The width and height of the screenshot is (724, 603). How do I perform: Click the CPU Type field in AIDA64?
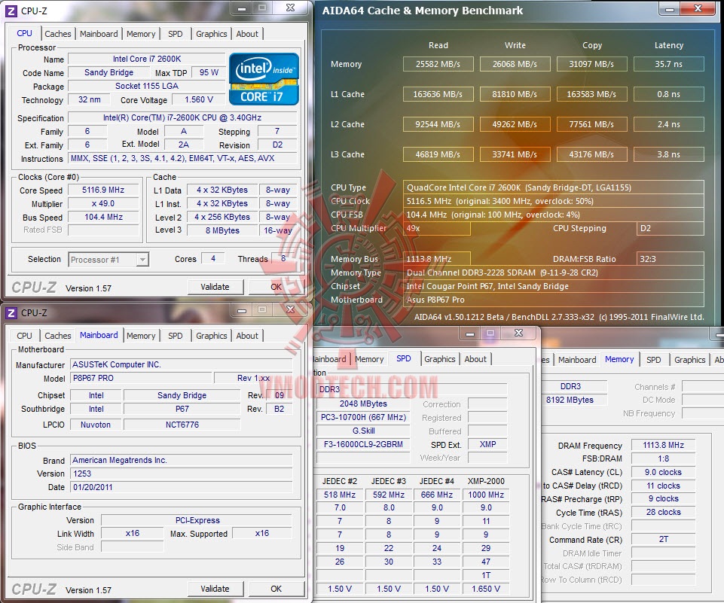(x=553, y=187)
